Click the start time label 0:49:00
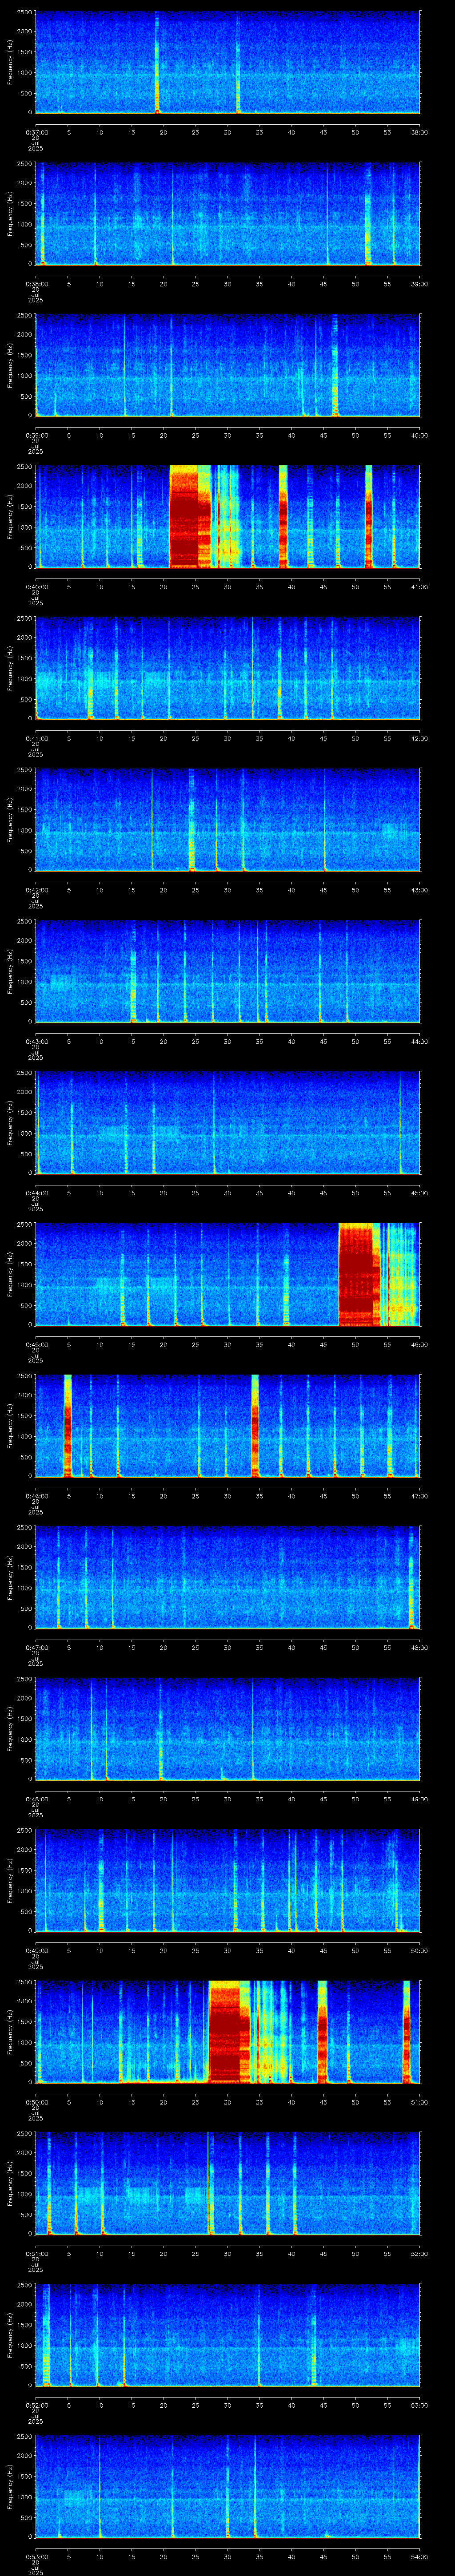Screen dimensions: 455x2576 [x=37, y=1949]
